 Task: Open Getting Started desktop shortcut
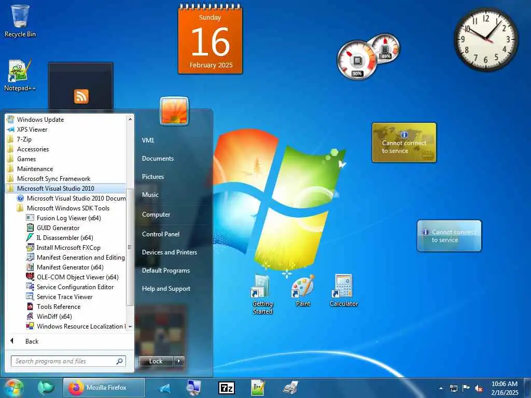262,294
